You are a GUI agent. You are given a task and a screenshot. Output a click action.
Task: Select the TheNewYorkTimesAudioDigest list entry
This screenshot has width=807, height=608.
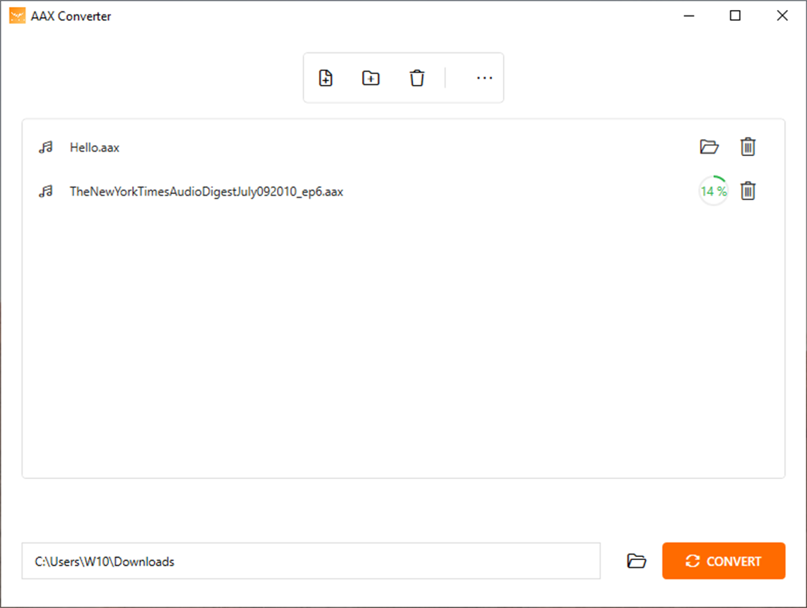[x=309, y=191]
